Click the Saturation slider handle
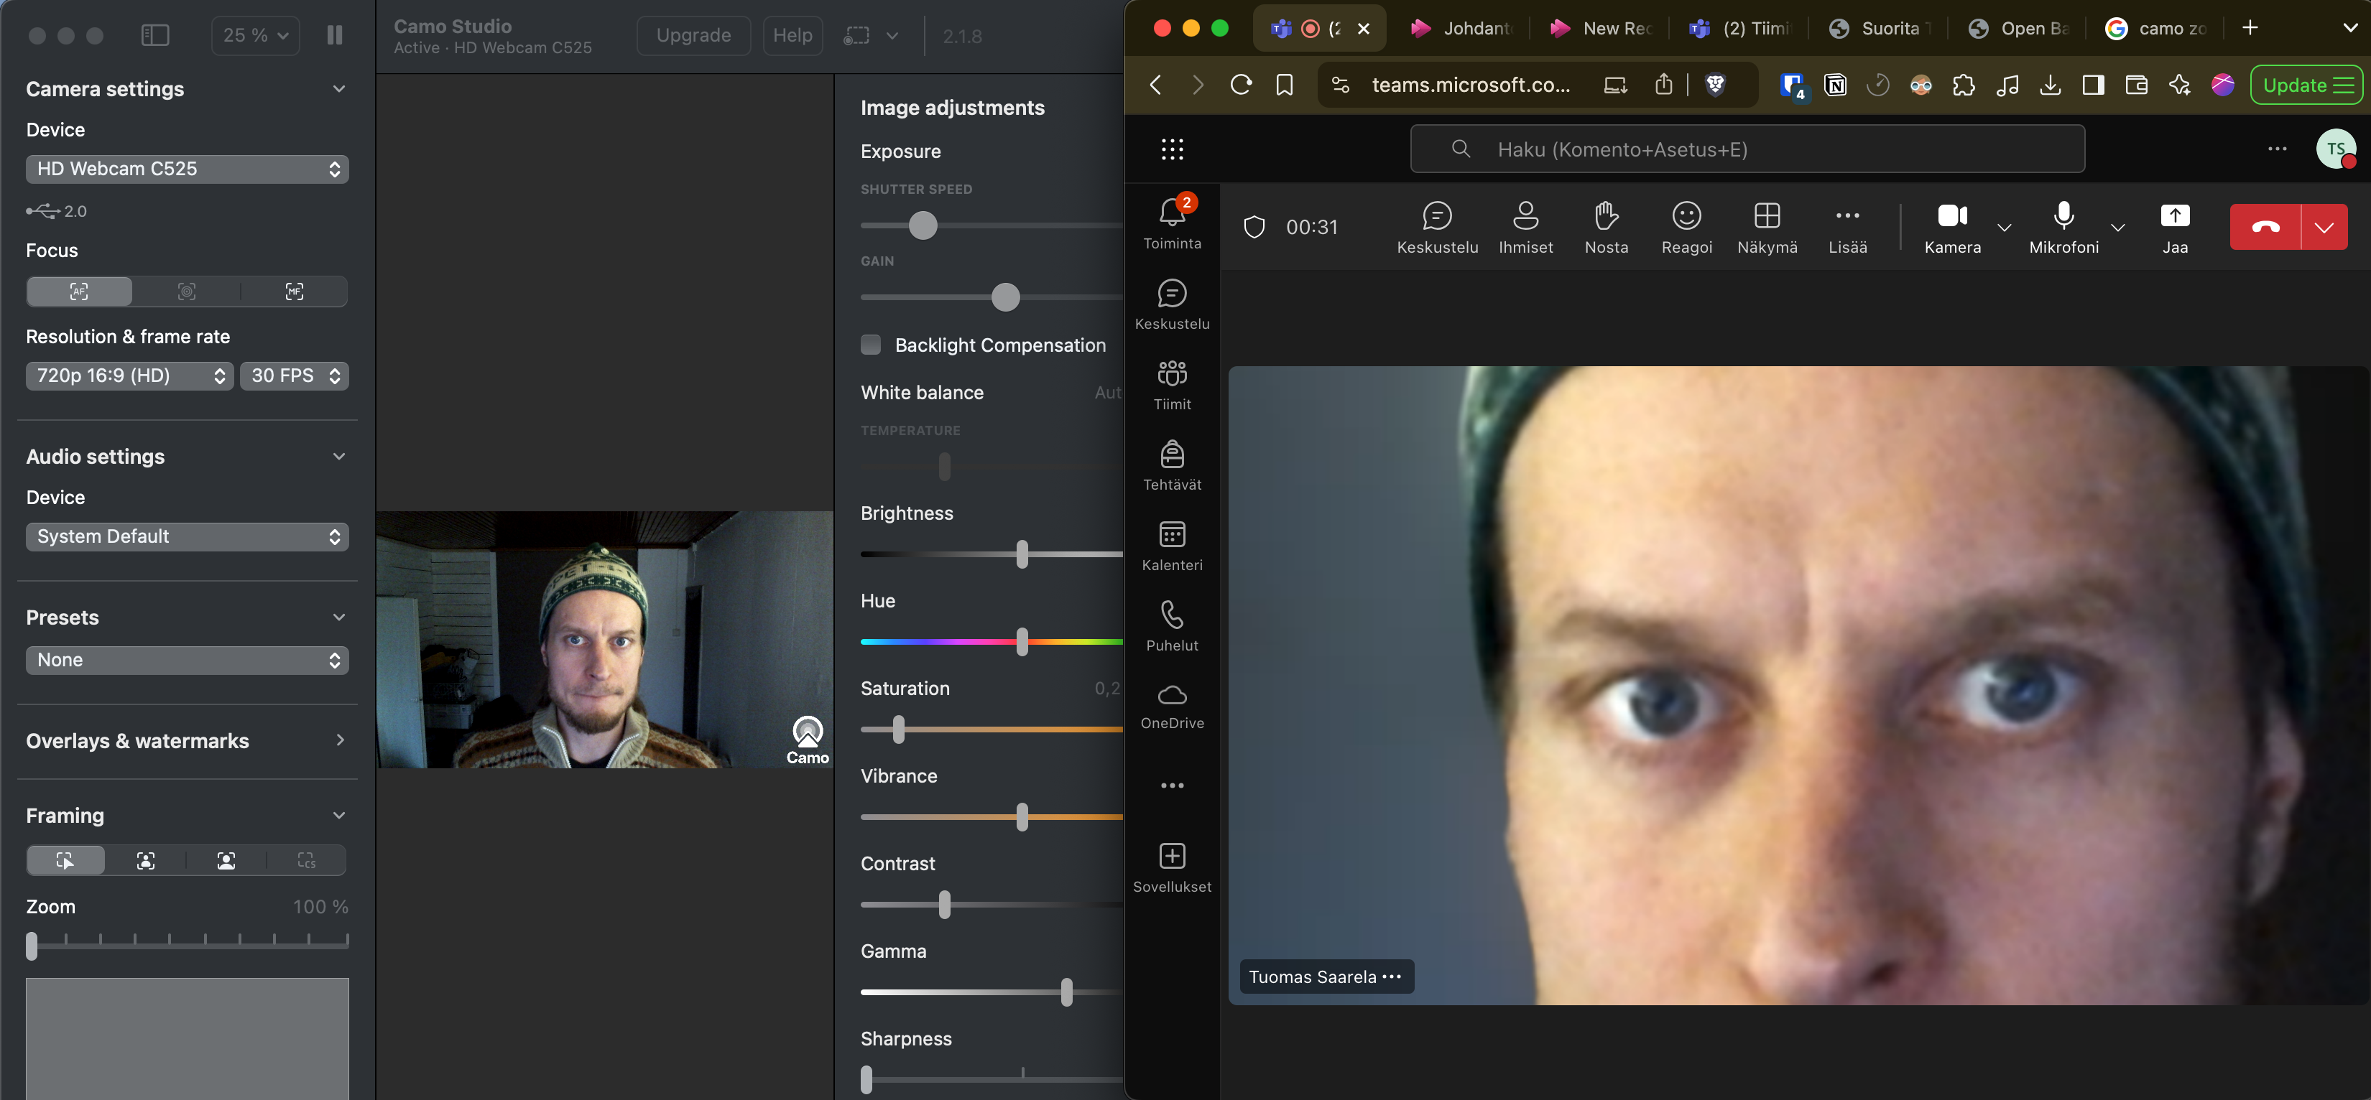2371x1100 pixels. (x=898, y=730)
